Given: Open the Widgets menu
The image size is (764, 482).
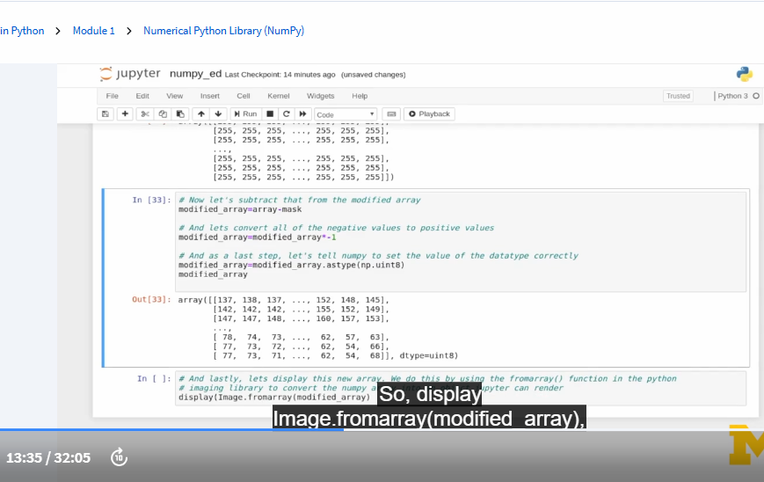Looking at the screenshot, I should click(x=320, y=96).
